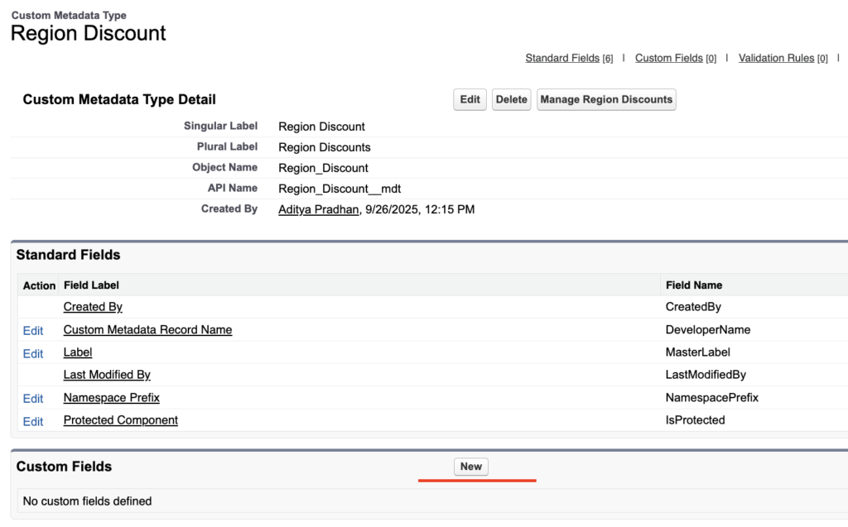Click the New button under Custom Fields
This screenshot has height=527, width=848.
pyautogui.click(x=470, y=466)
